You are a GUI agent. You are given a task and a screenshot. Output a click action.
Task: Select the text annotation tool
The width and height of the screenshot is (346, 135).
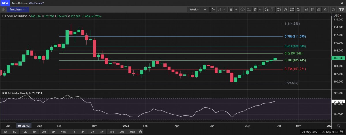(273, 9)
